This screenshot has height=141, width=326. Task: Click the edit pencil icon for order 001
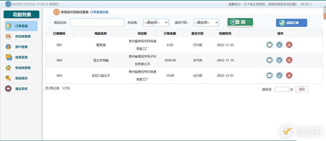click(x=279, y=45)
